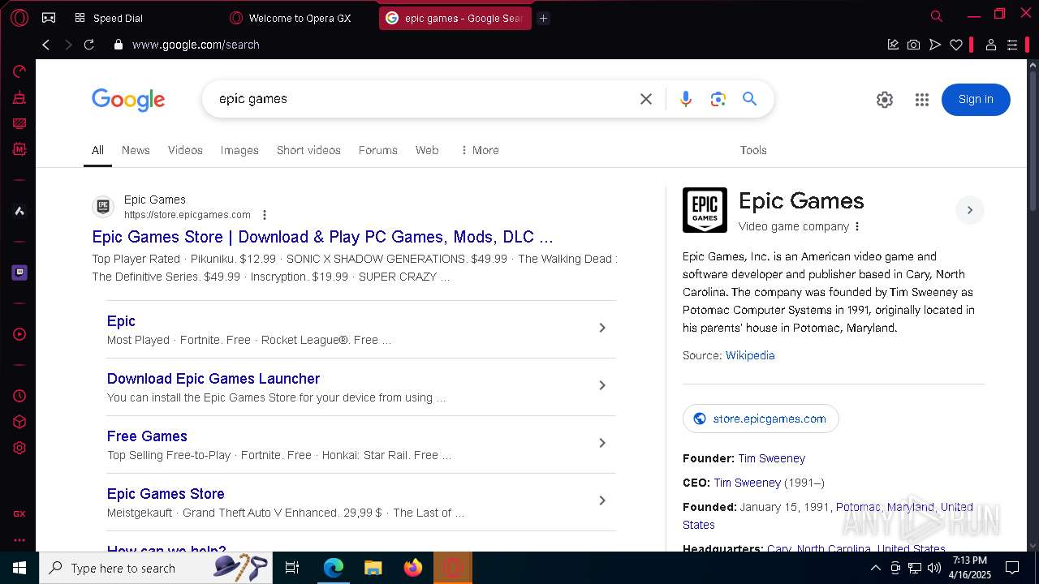This screenshot has width=1039, height=584.
Task: Open the Aria AI icon in sidebar
Action: click(19, 211)
